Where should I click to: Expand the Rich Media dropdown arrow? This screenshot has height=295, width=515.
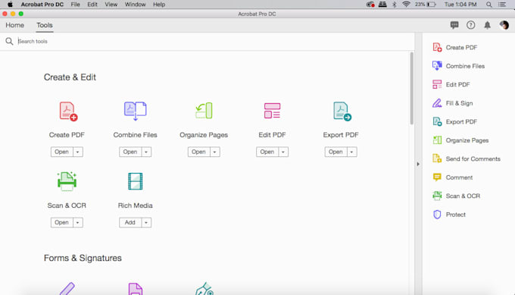(x=146, y=223)
